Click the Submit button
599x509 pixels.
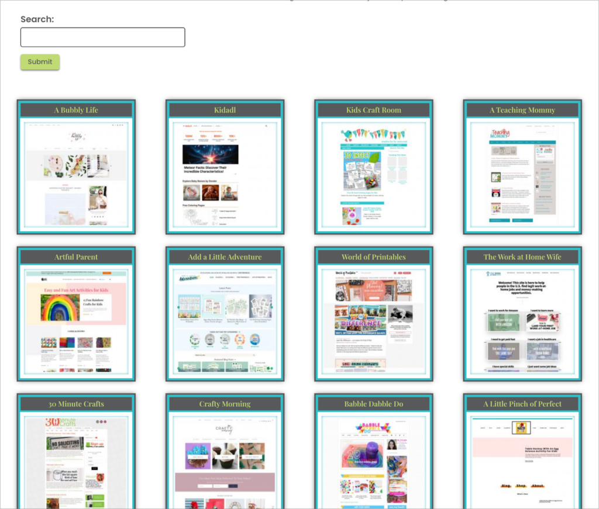point(39,62)
